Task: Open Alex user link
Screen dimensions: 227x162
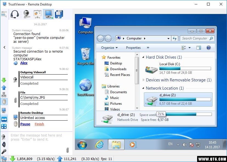Action: tap(24, 63)
